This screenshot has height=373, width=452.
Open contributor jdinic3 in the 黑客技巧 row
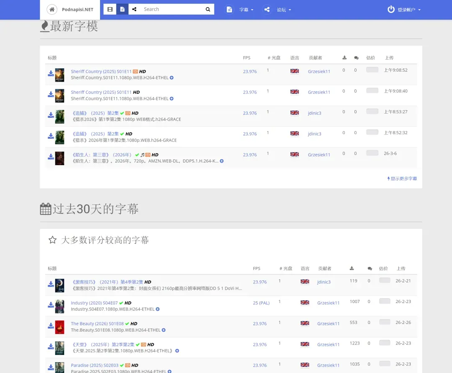(324, 282)
